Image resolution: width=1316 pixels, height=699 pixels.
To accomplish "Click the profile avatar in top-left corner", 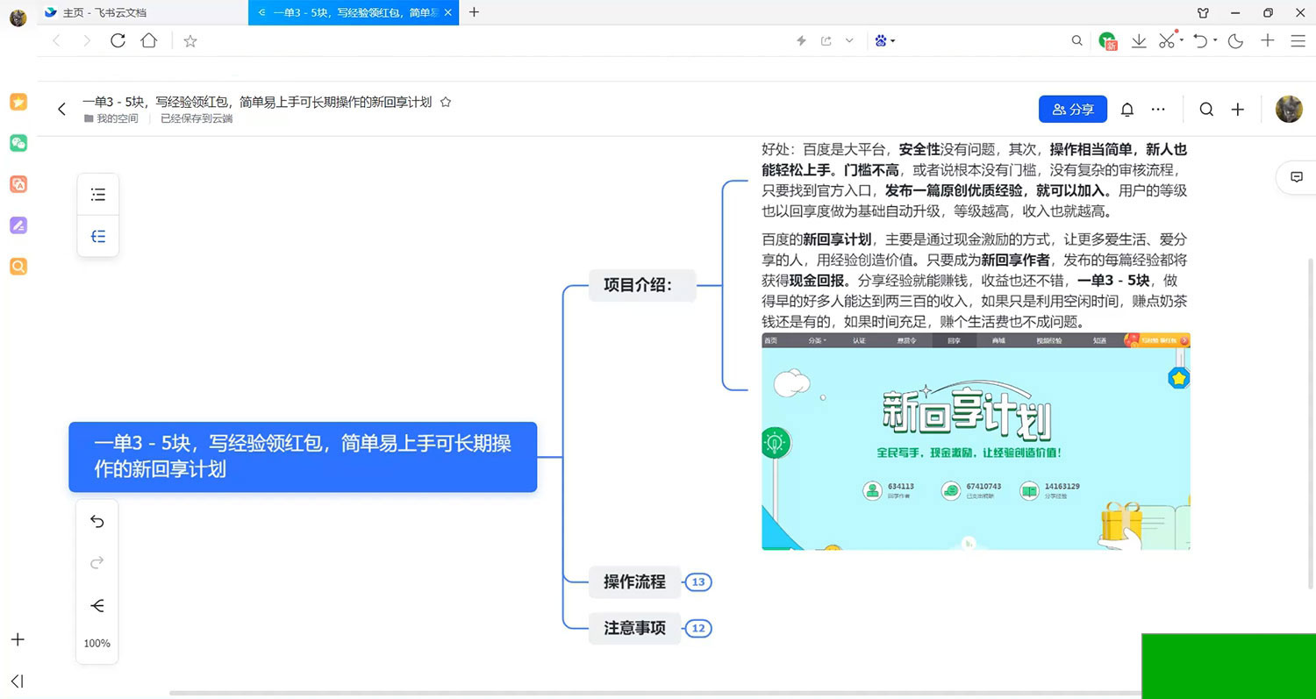I will coord(18,18).
